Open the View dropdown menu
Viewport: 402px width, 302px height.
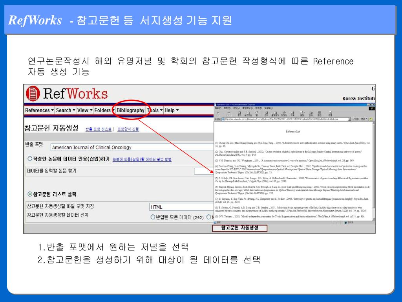tap(85, 110)
